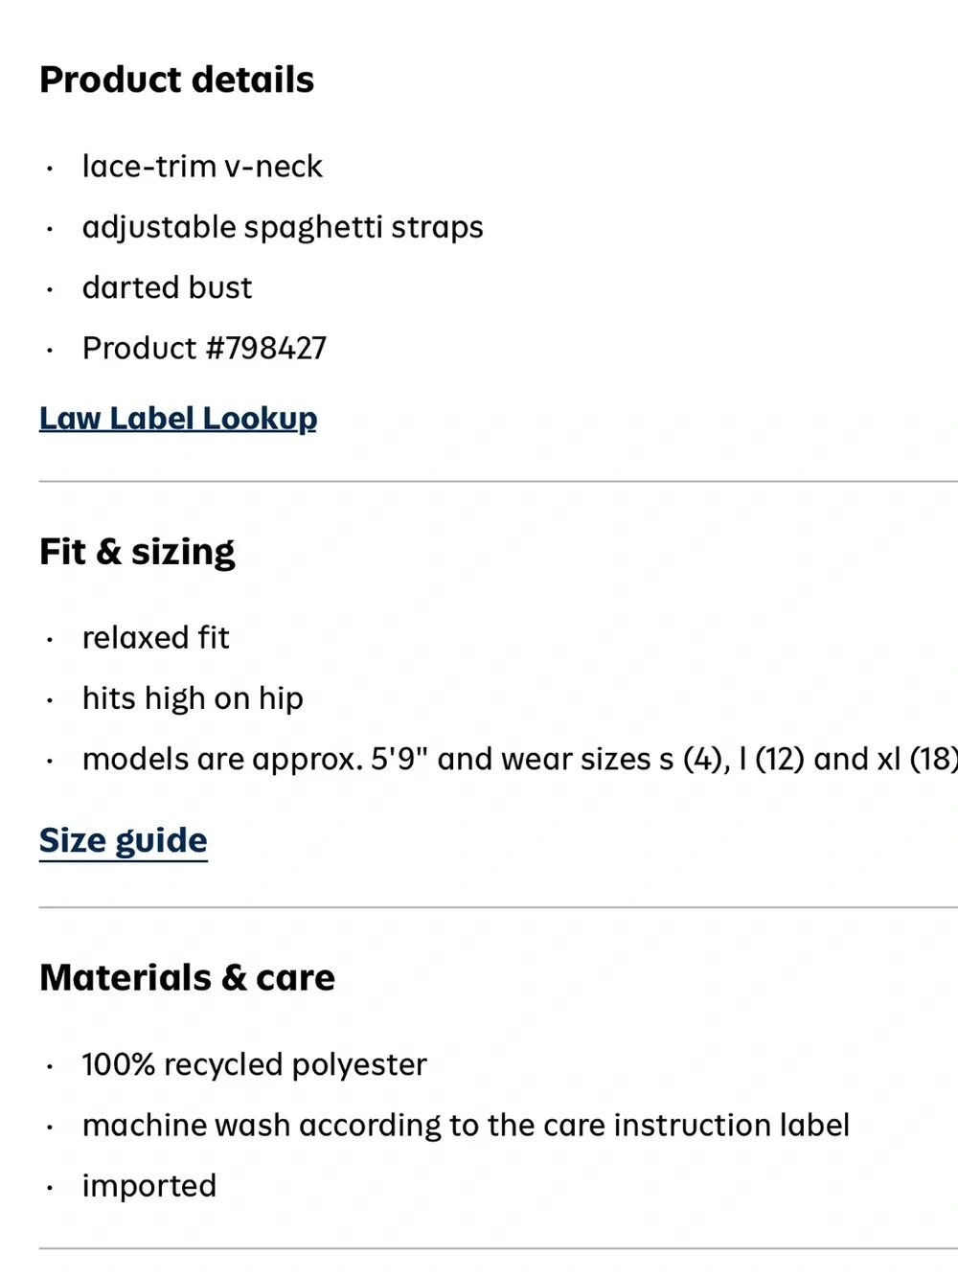The height and width of the screenshot is (1277, 958).
Task: Click the Fit & sizing heading
Action: click(x=137, y=553)
